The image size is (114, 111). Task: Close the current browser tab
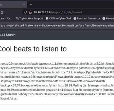24,5
